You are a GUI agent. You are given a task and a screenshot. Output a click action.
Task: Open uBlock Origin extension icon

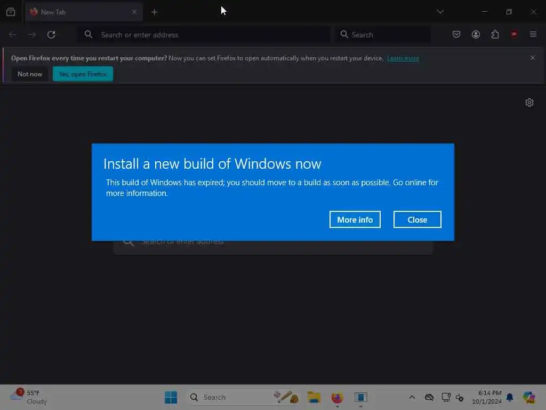point(514,34)
